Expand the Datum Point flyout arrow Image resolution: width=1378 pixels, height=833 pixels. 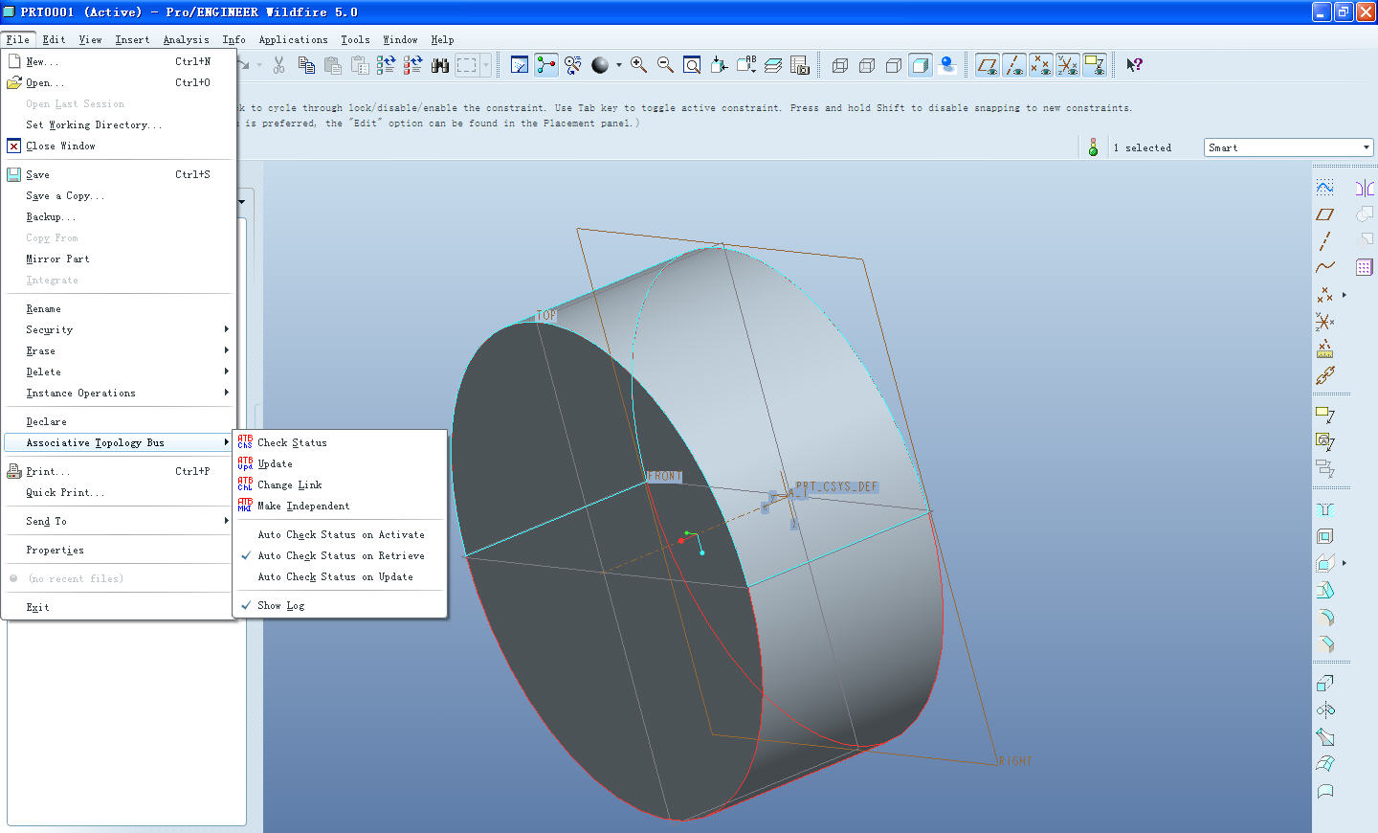coord(1345,295)
